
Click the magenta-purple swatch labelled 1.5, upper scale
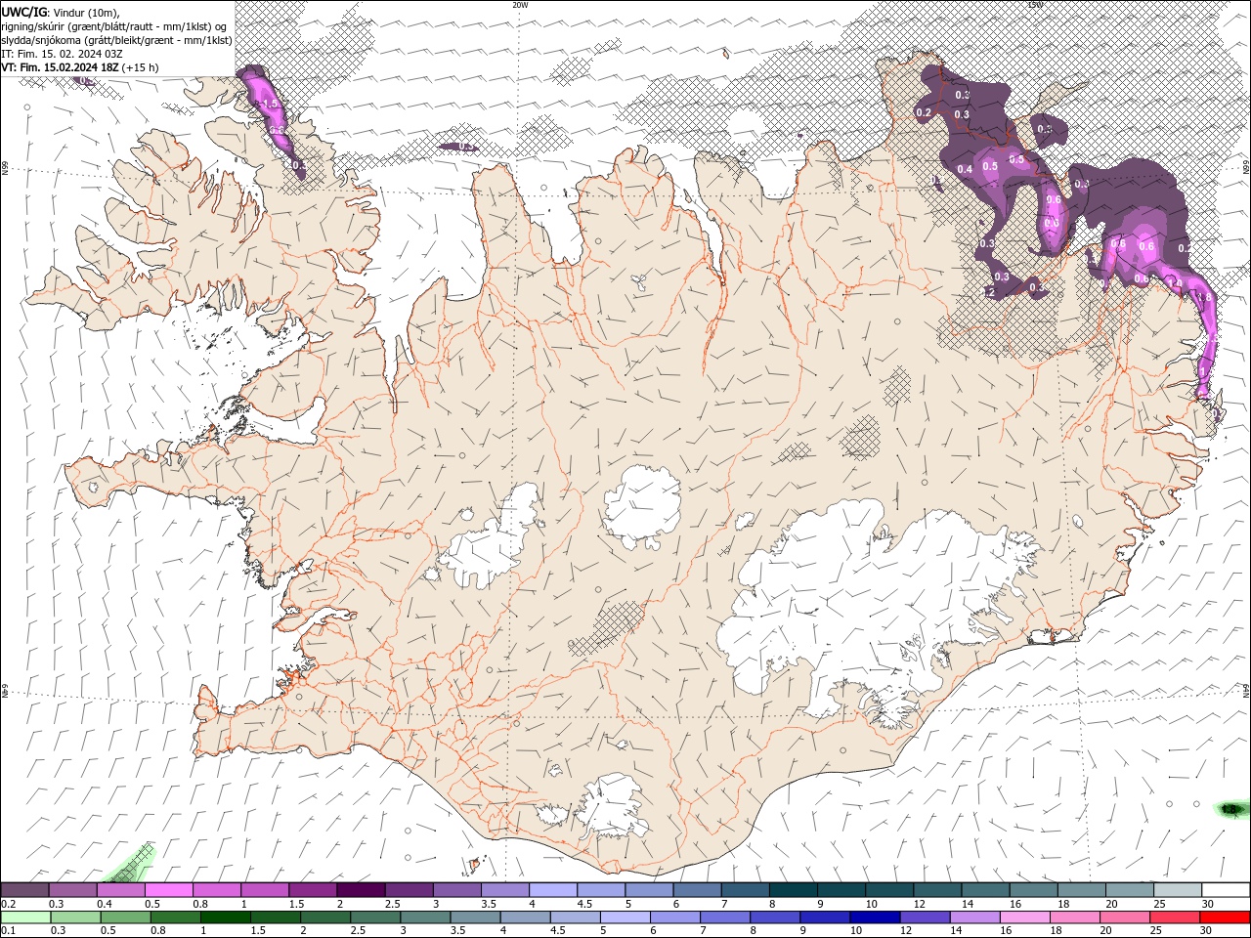[313, 890]
